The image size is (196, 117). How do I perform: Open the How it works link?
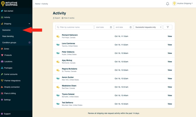(x=68, y=18)
